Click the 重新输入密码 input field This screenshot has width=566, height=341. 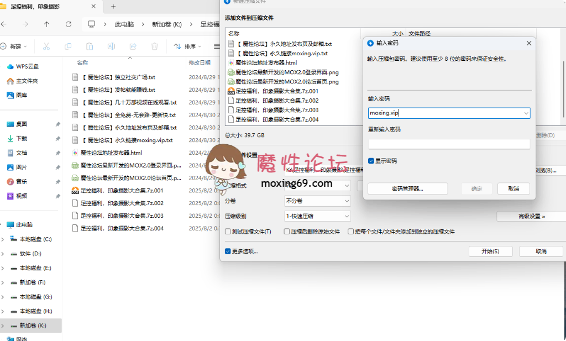coord(449,144)
